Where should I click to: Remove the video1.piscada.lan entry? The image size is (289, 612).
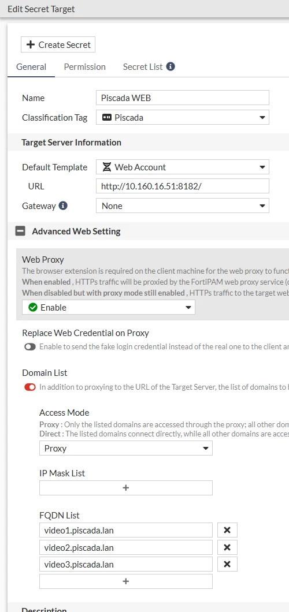227,530
